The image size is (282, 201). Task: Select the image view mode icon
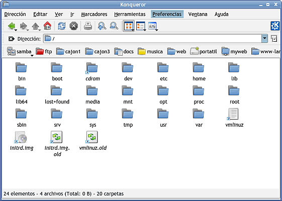152,26
